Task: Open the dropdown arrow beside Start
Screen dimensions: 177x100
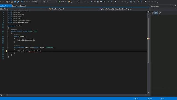Action: pyautogui.click(x=66, y=2)
